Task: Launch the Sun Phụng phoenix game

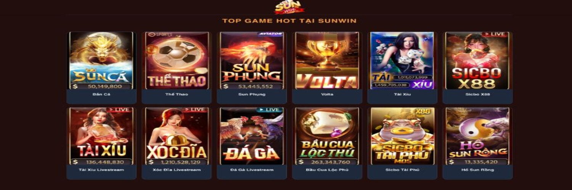Action: pos(252,60)
